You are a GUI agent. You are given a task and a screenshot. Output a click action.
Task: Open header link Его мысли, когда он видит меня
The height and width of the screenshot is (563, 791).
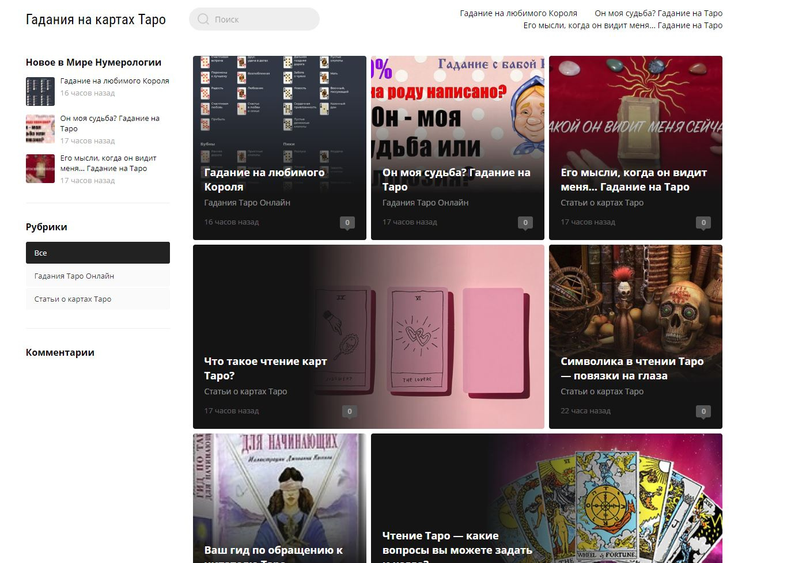[x=623, y=25]
